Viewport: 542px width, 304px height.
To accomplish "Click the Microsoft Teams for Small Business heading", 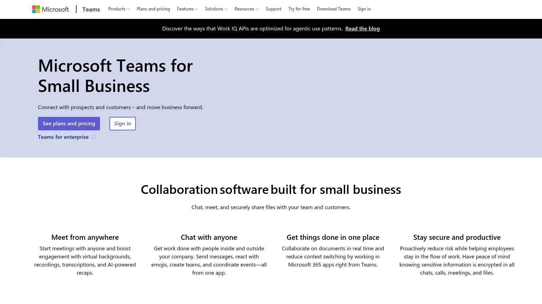I will click(115, 76).
